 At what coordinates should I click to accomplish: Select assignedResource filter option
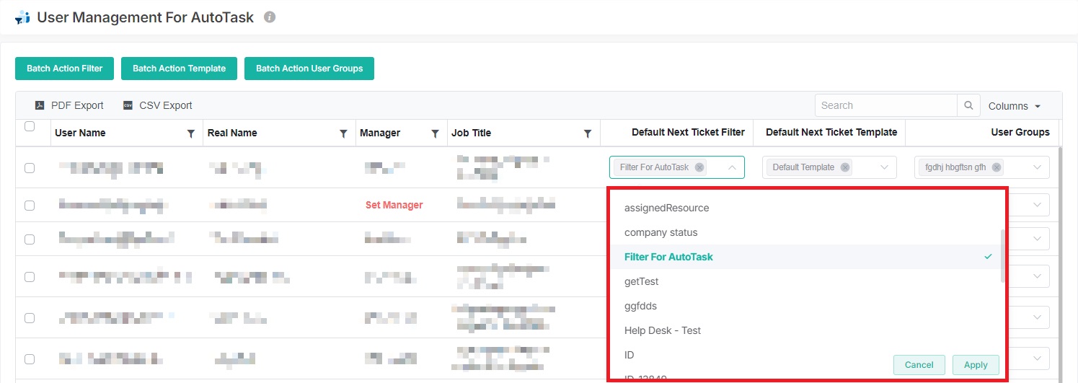click(806, 208)
